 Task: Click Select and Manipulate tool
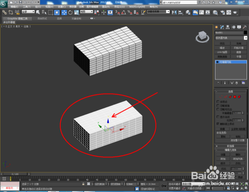(x=104, y=12)
